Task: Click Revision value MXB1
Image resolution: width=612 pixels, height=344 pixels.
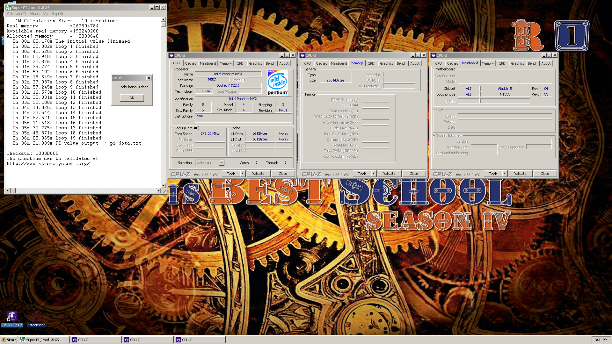Action: 283,110
